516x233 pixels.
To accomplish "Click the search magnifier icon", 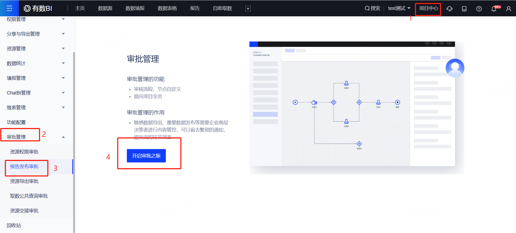I will pos(367,8).
